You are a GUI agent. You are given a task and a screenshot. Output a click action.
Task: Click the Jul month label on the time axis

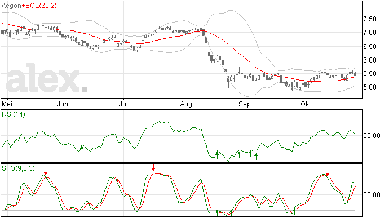point(123,104)
